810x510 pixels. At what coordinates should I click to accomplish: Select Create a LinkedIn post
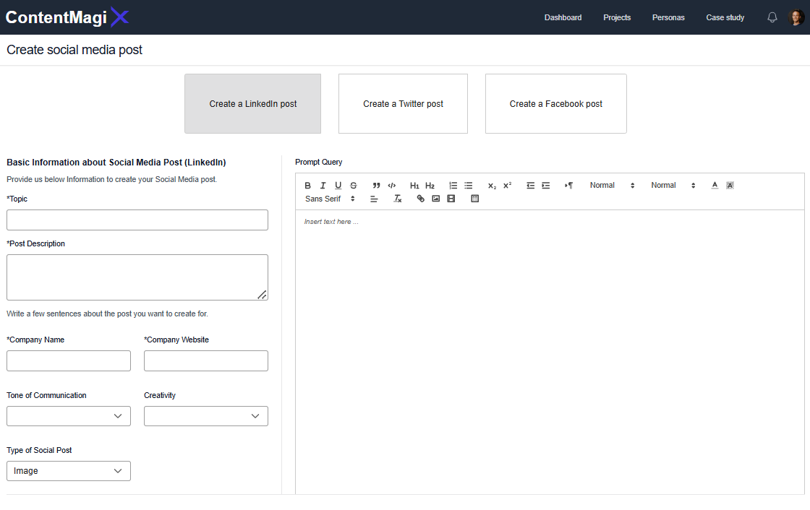[252, 104]
